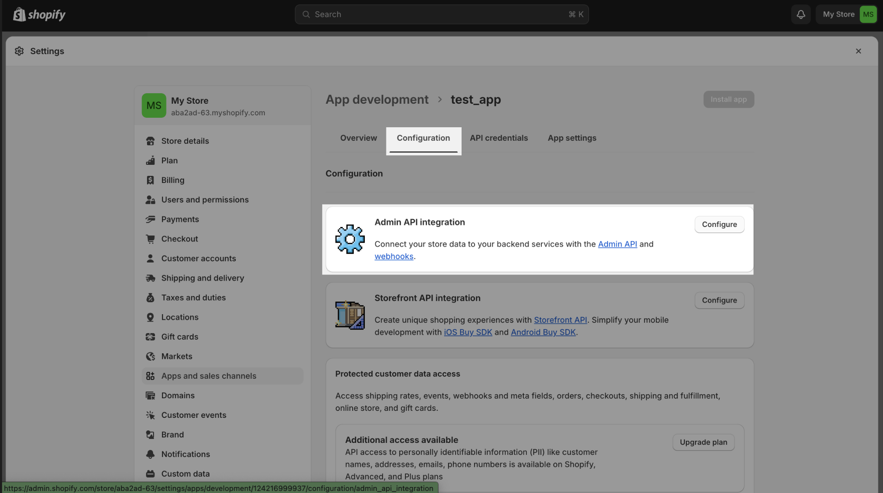The width and height of the screenshot is (883, 493).
Task: Click the MS store avatar in top right
Action: 868,14
